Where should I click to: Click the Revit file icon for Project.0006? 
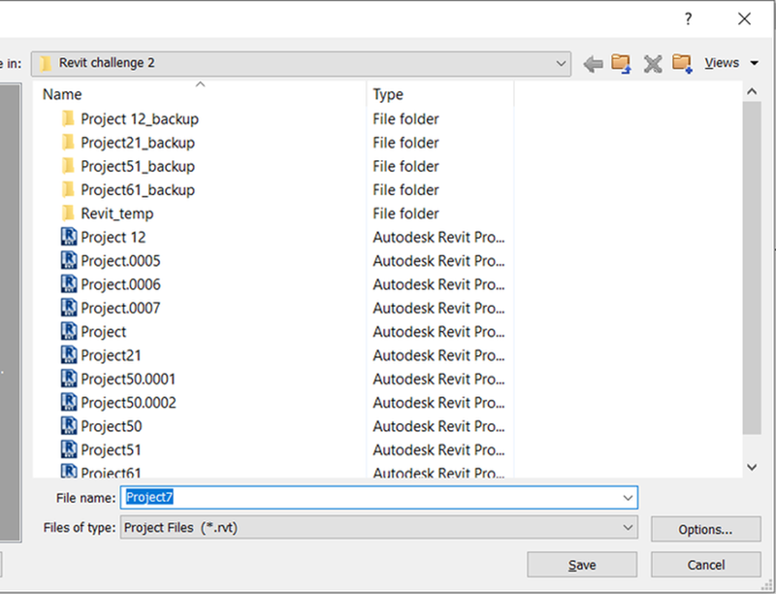pos(69,284)
